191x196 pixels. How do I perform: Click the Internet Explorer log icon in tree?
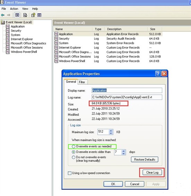pos(8,39)
